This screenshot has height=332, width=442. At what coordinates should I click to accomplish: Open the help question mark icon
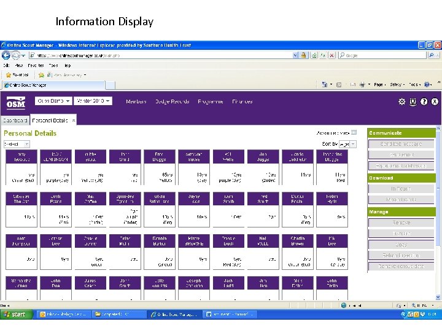tap(424, 101)
